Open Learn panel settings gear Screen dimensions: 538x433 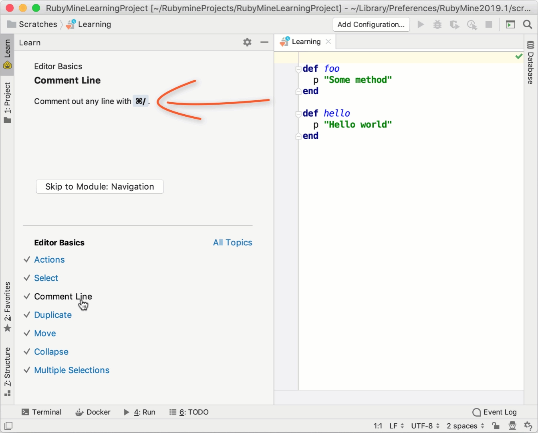click(247, 42)
